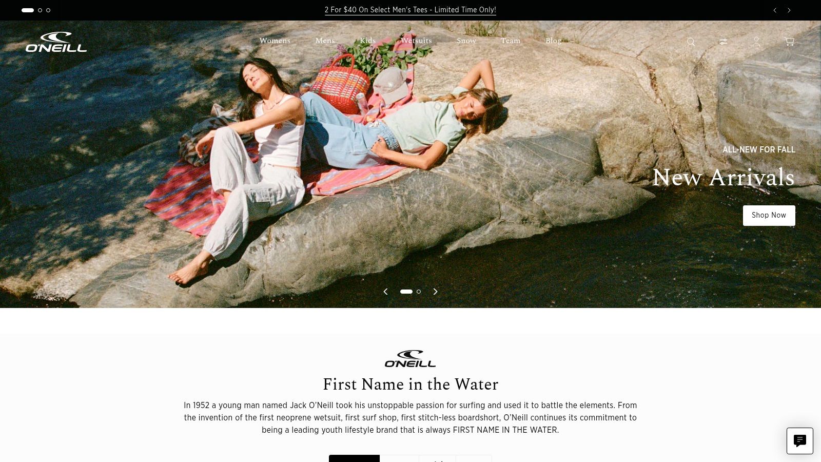Image resolution: width=821 pixels, height=462 pixels.
Task: Open the account profile icon
Action: tap(756, 42)
